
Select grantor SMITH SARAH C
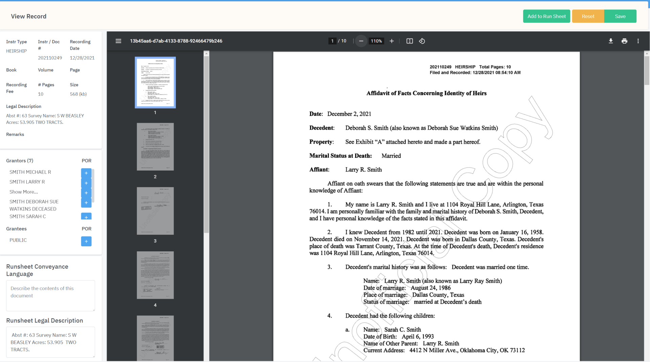[x=27, y=217]
